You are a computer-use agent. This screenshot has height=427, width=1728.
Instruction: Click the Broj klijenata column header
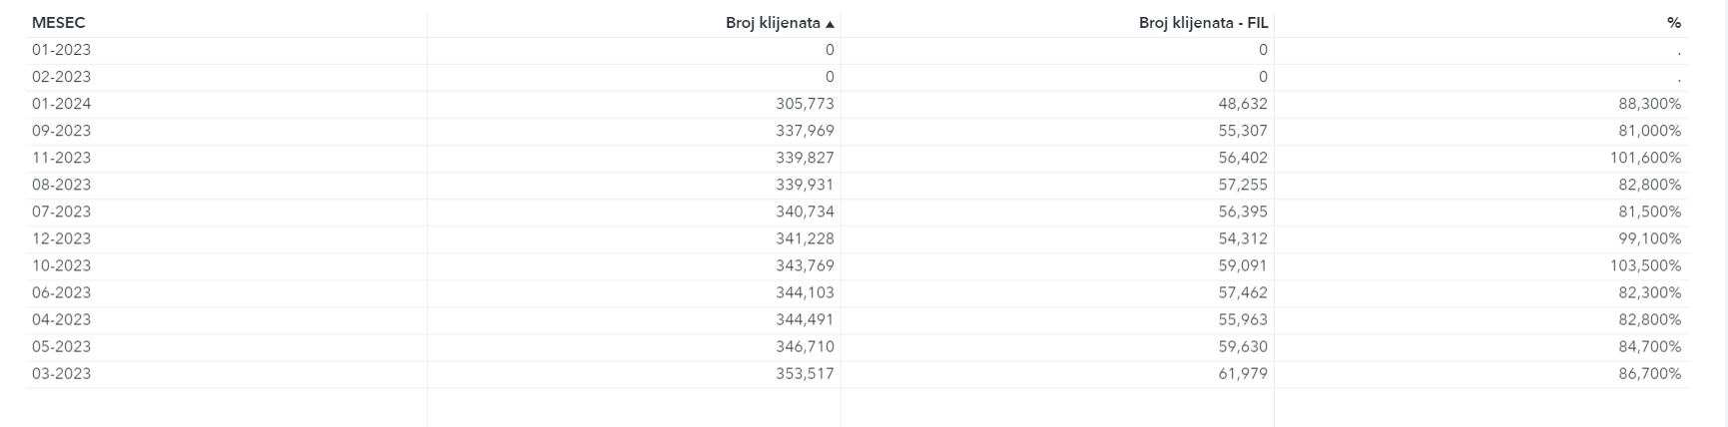(772, 23)
